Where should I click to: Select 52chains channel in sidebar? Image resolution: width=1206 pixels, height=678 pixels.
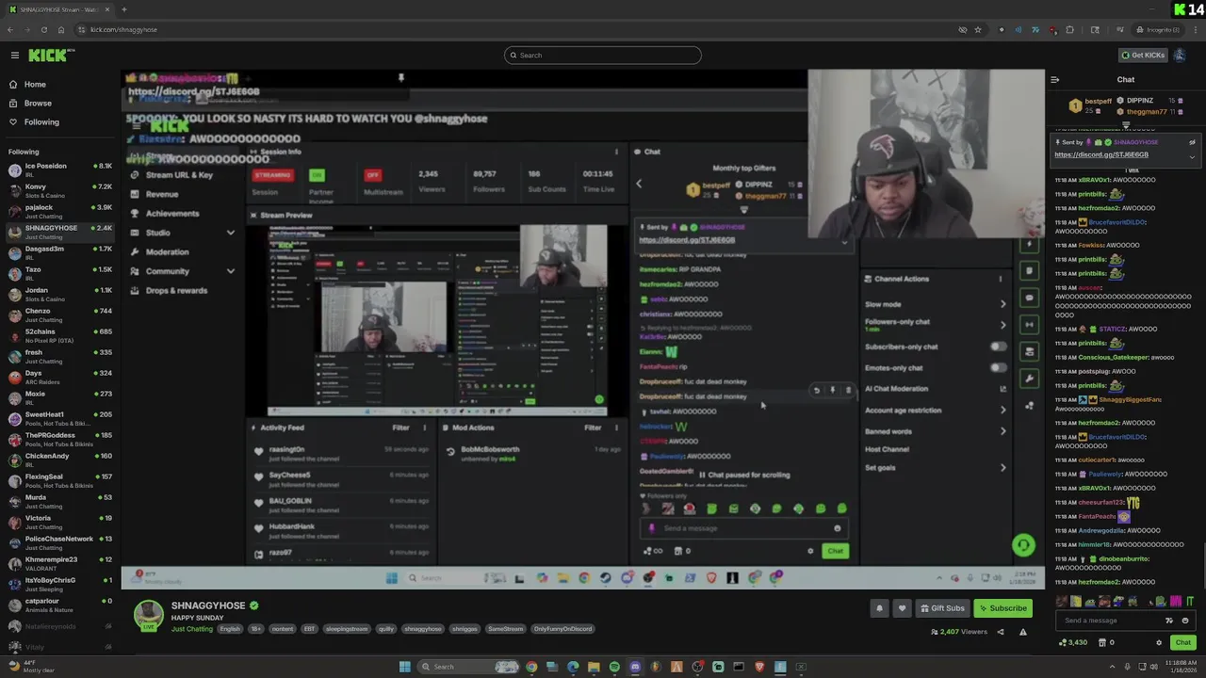click(58, 336)
